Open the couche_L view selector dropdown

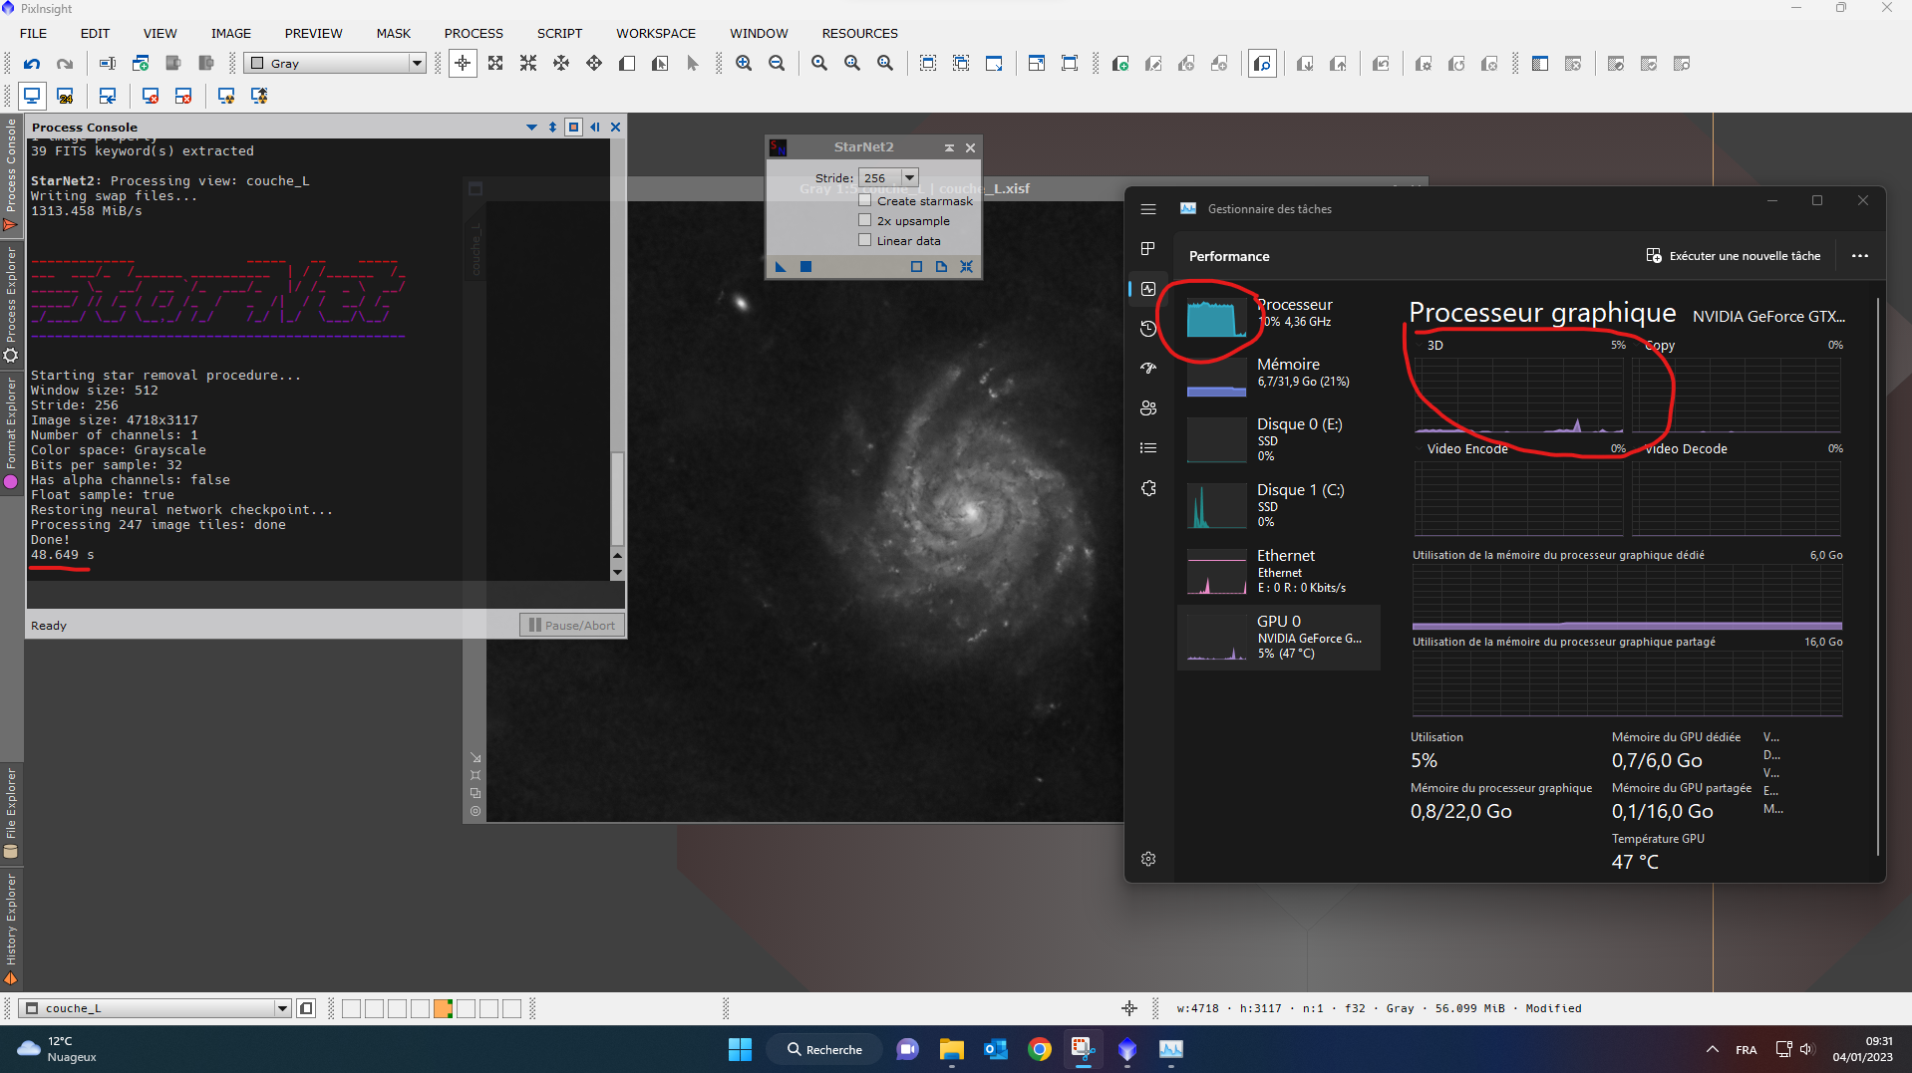156,1008
